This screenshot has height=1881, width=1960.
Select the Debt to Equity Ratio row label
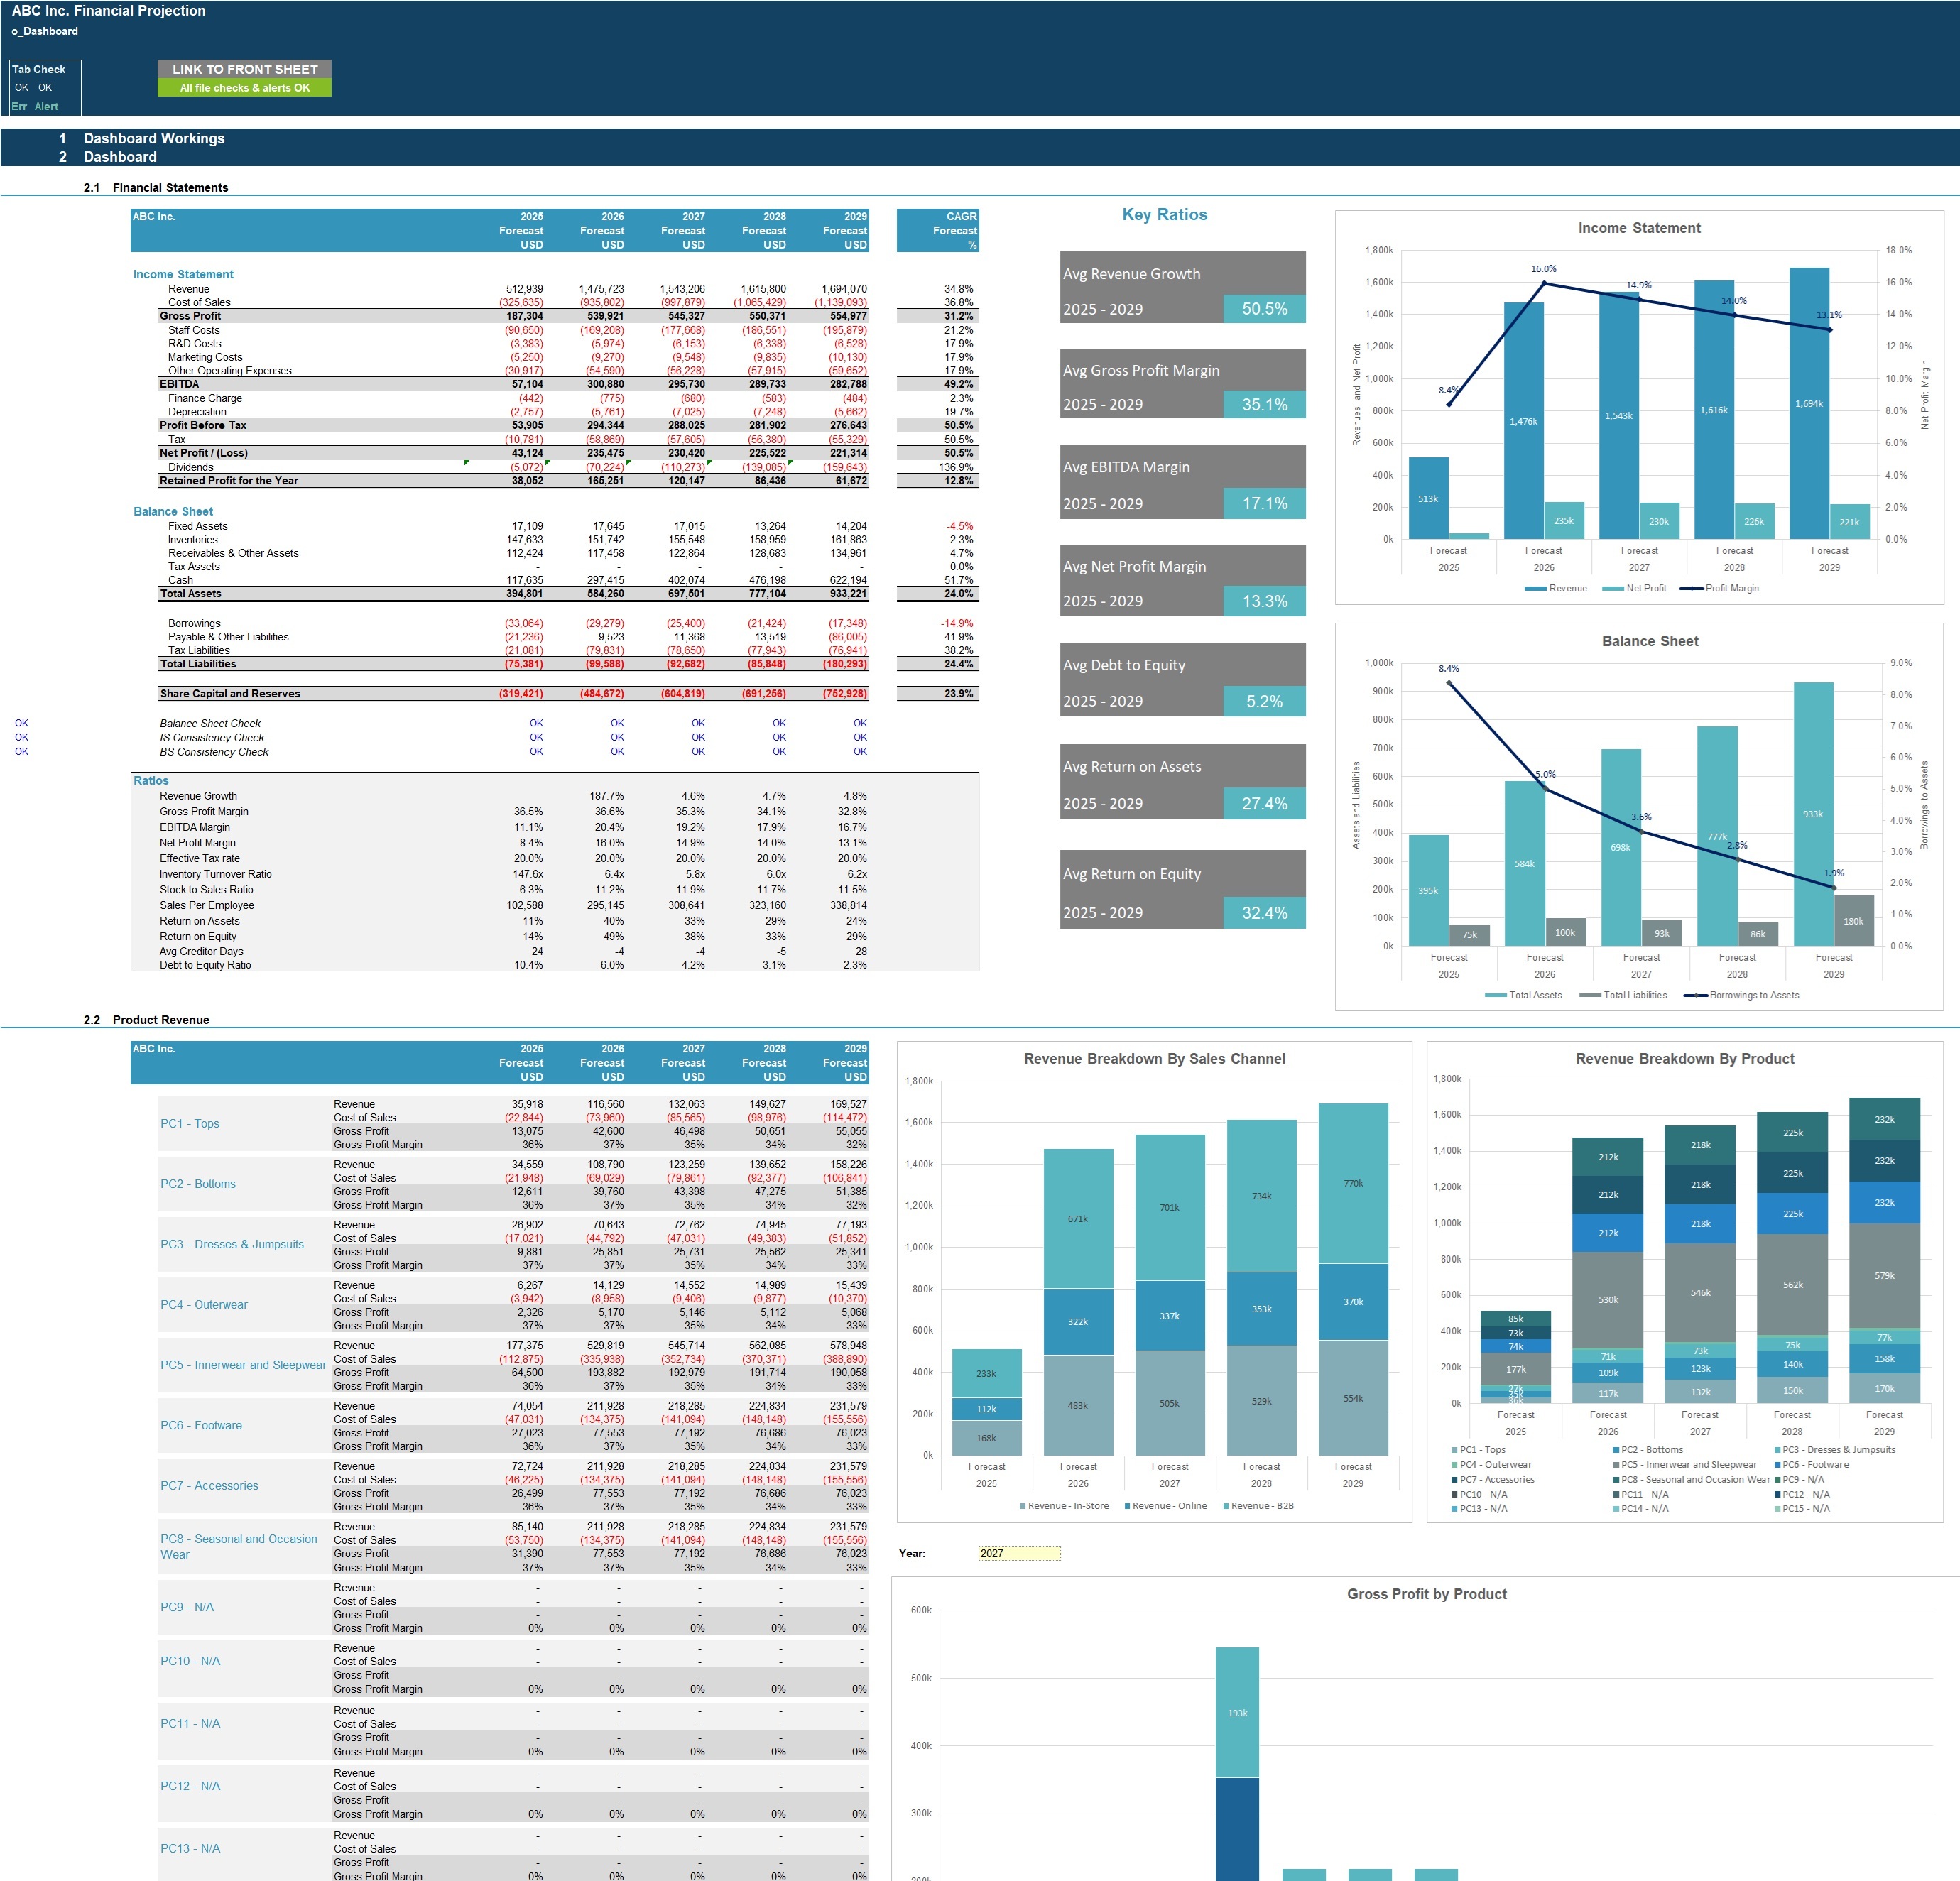point(205,965)
